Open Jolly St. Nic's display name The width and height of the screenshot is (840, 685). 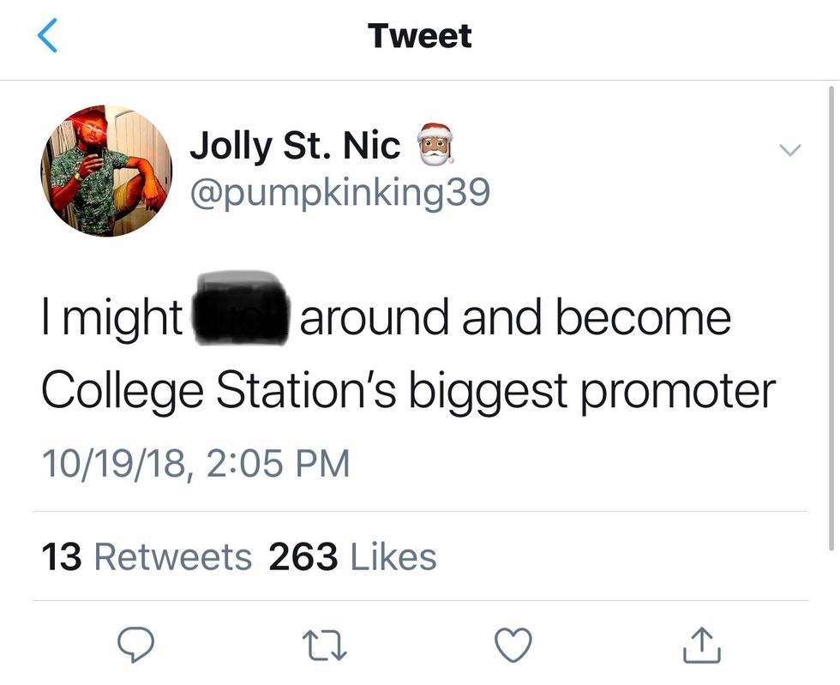point(295,146)
